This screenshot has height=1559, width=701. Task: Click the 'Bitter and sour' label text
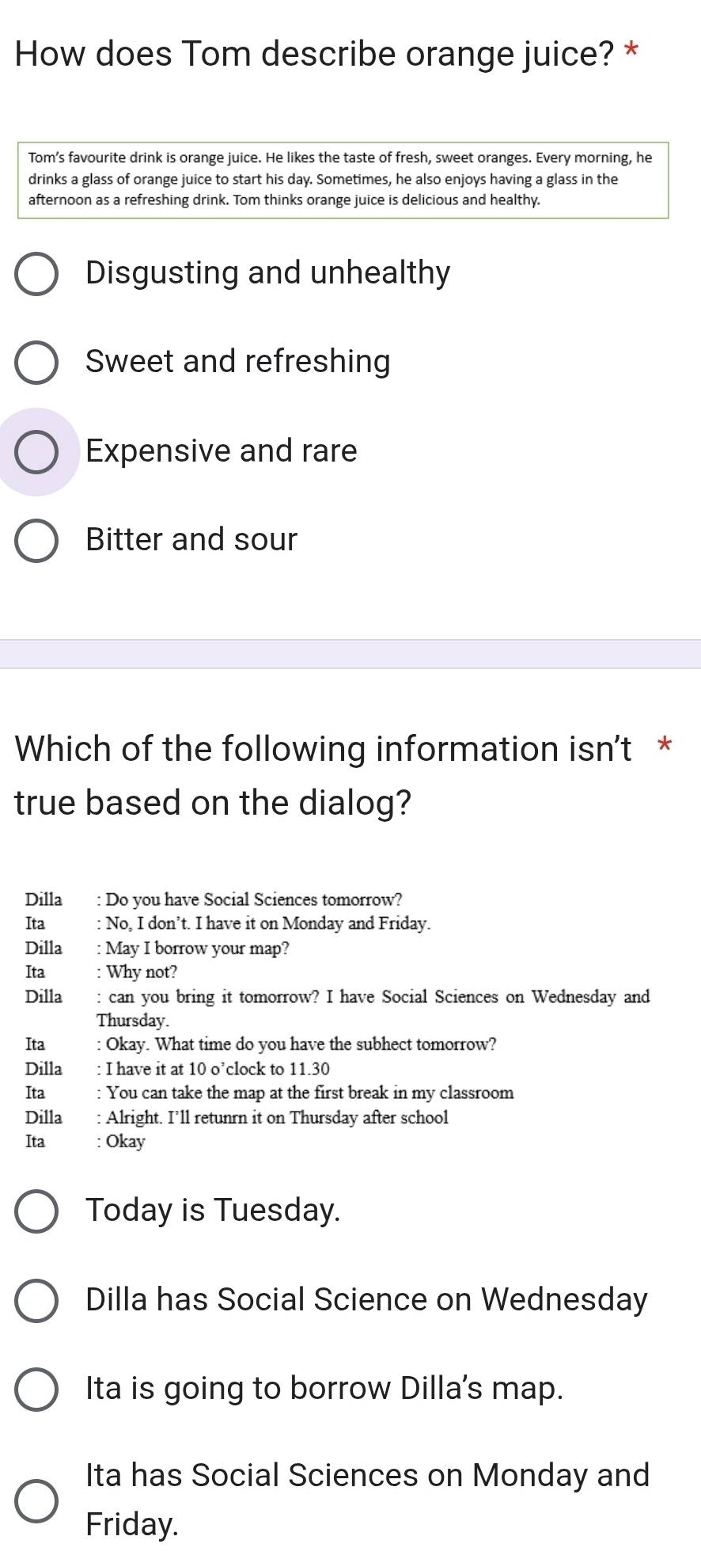point(191,539)
